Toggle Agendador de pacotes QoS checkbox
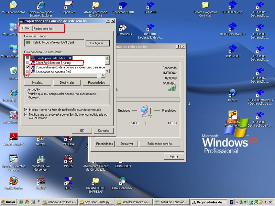This screenshot has width=275, height=206. pos(28,71)
